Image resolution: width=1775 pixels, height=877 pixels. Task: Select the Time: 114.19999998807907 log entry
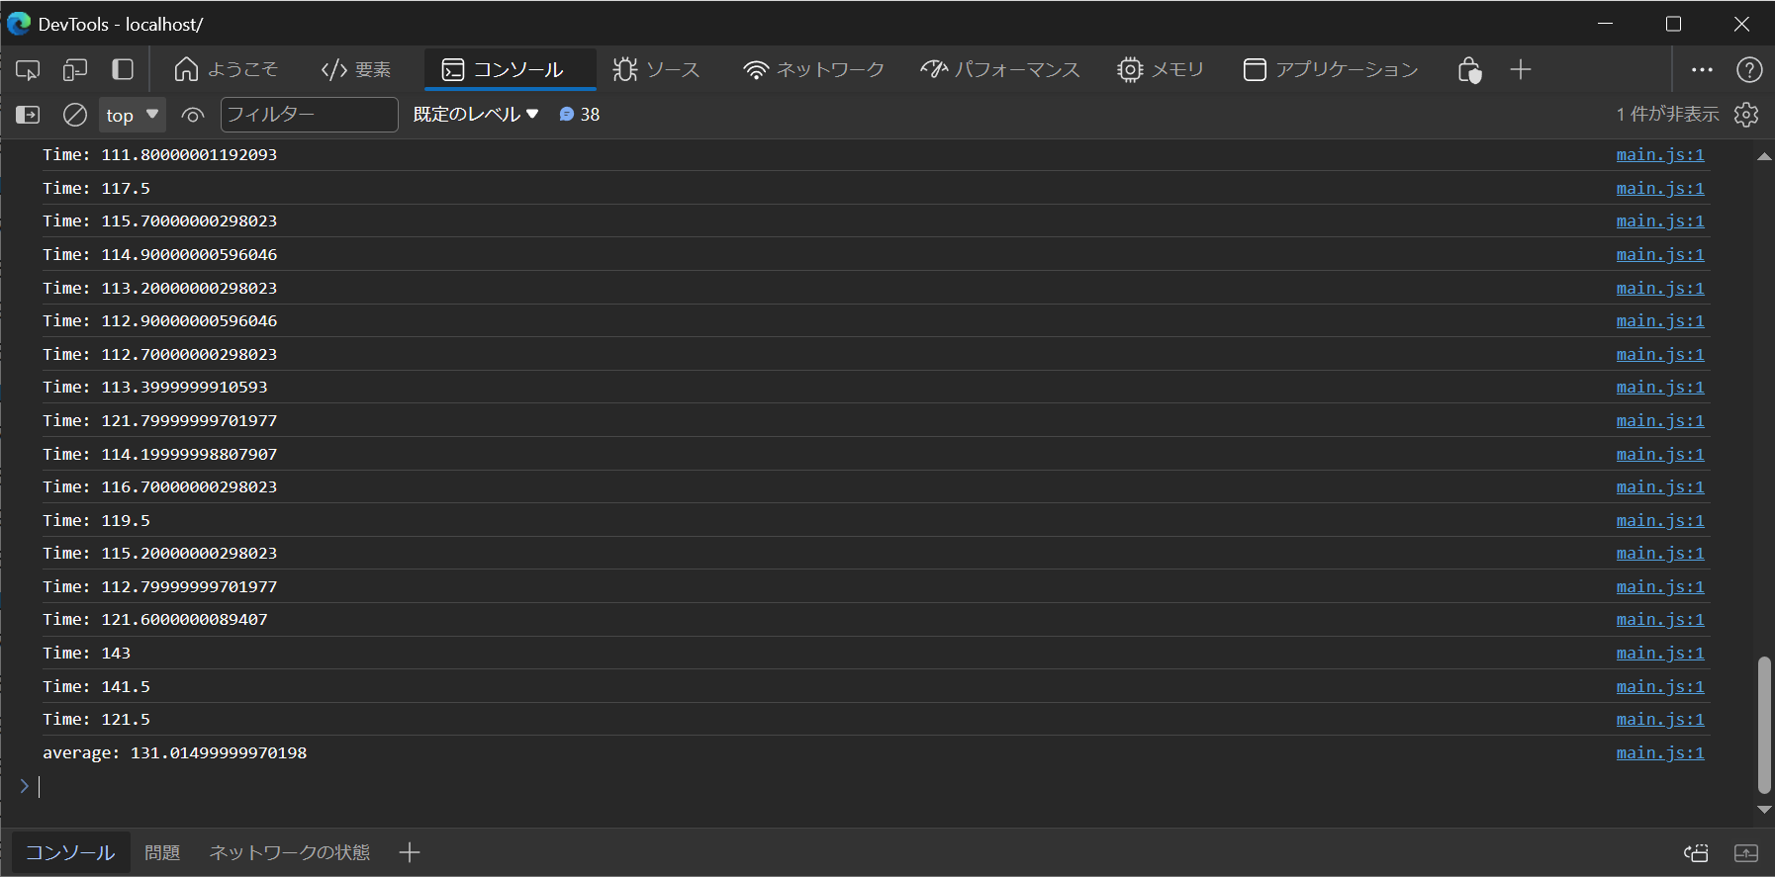click(159, 454)
